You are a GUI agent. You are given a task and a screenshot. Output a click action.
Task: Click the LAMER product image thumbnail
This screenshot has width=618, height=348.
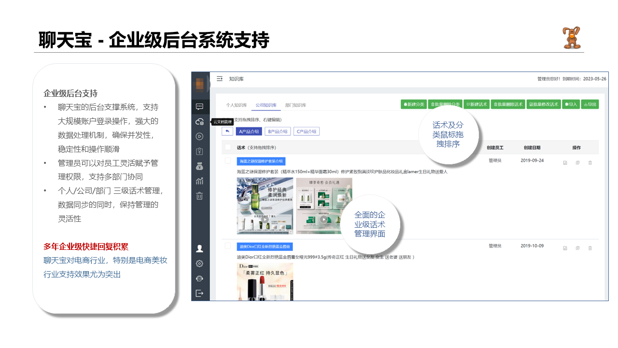point(266,205)
